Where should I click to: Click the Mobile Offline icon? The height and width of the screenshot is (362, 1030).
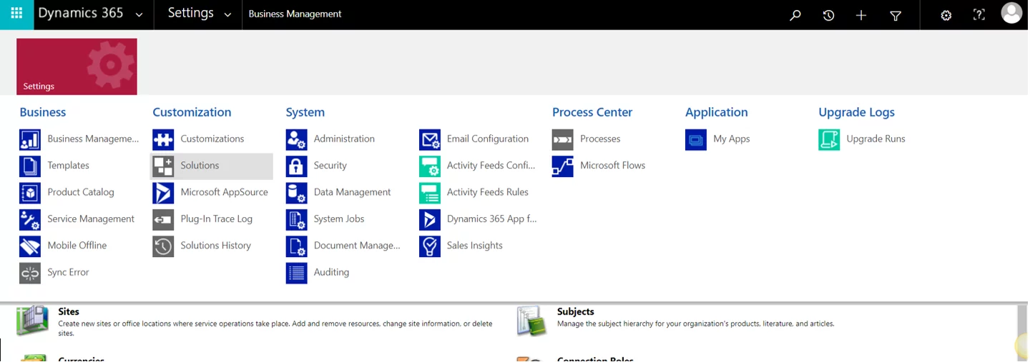tap(30, 246)
